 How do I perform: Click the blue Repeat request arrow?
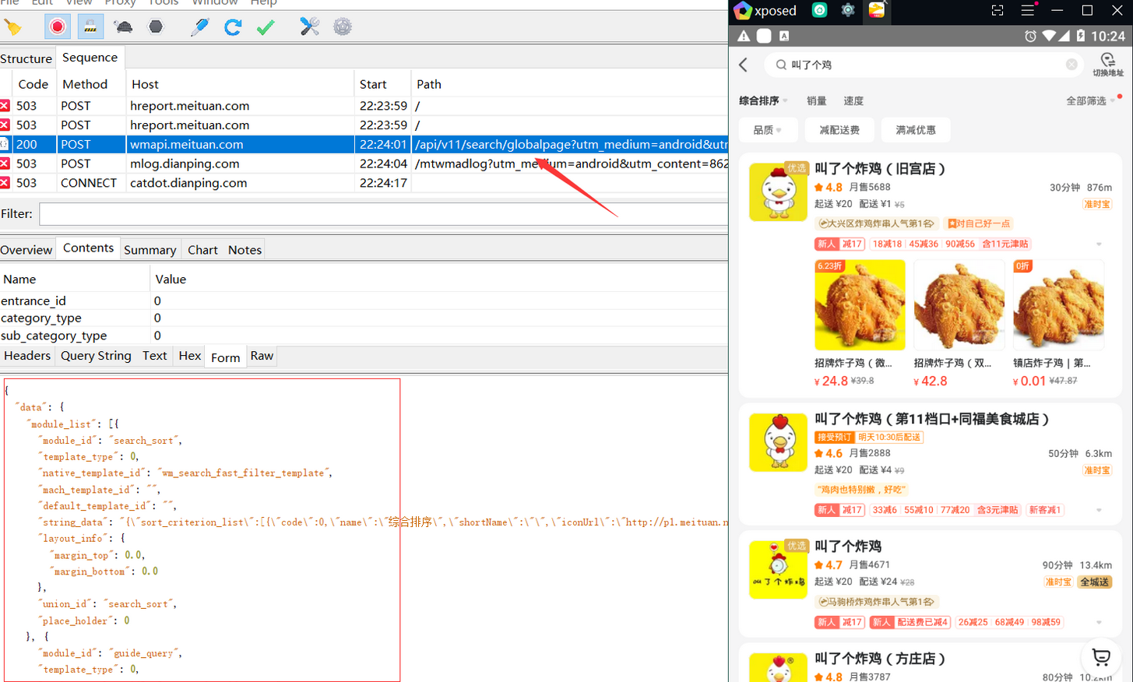click(232, 27)
